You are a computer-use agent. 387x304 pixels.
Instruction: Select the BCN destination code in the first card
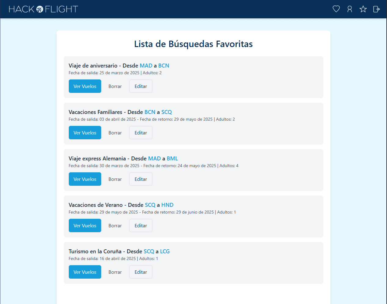(164, 65)
